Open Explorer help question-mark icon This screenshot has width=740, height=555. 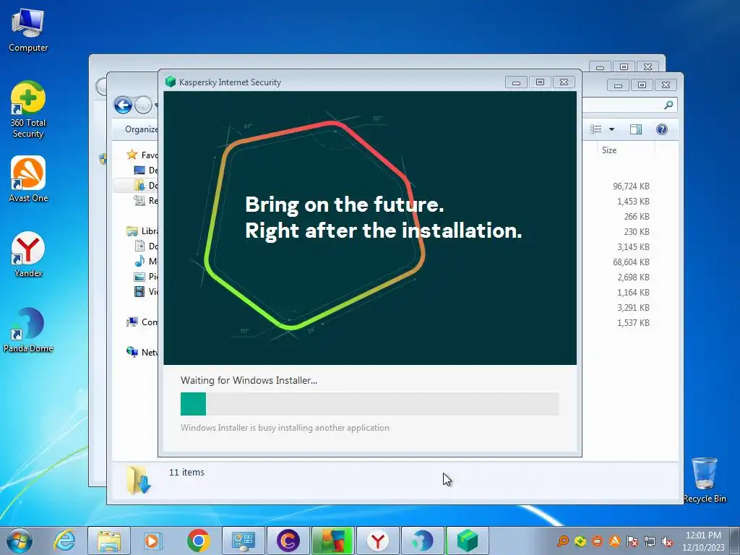662,129
